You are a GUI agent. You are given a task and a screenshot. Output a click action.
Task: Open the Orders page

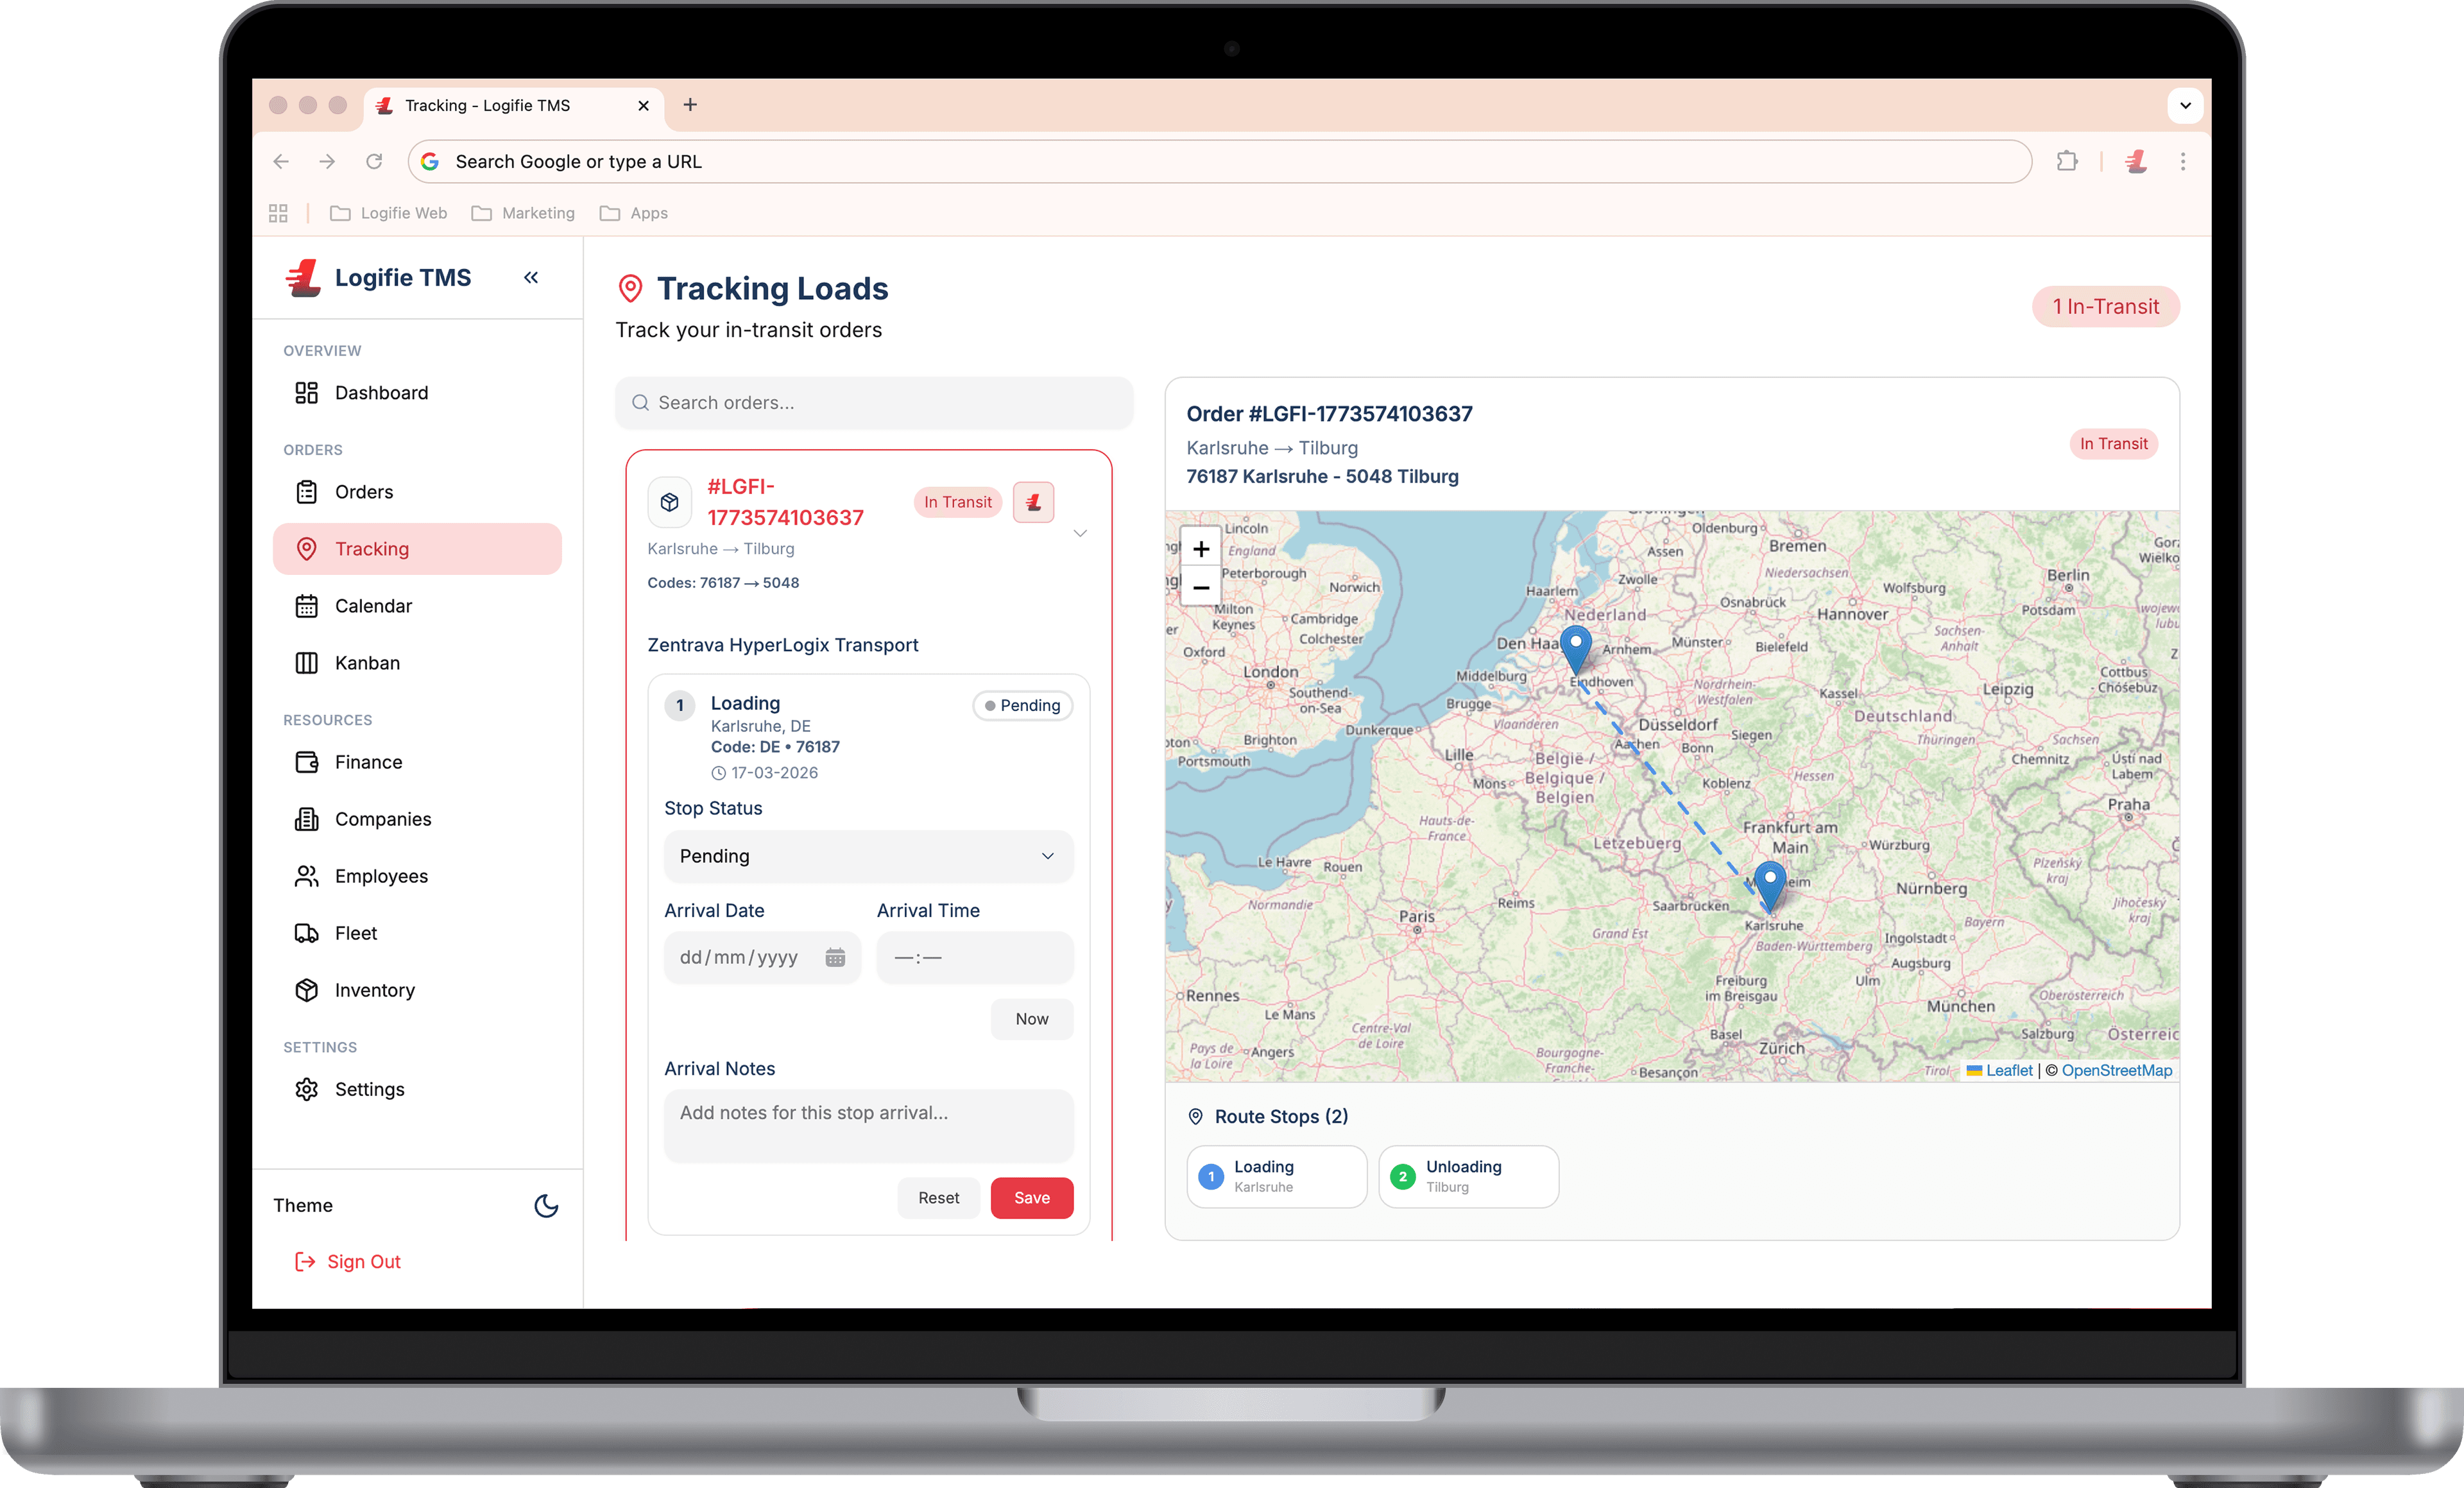[x=417, y=492]
